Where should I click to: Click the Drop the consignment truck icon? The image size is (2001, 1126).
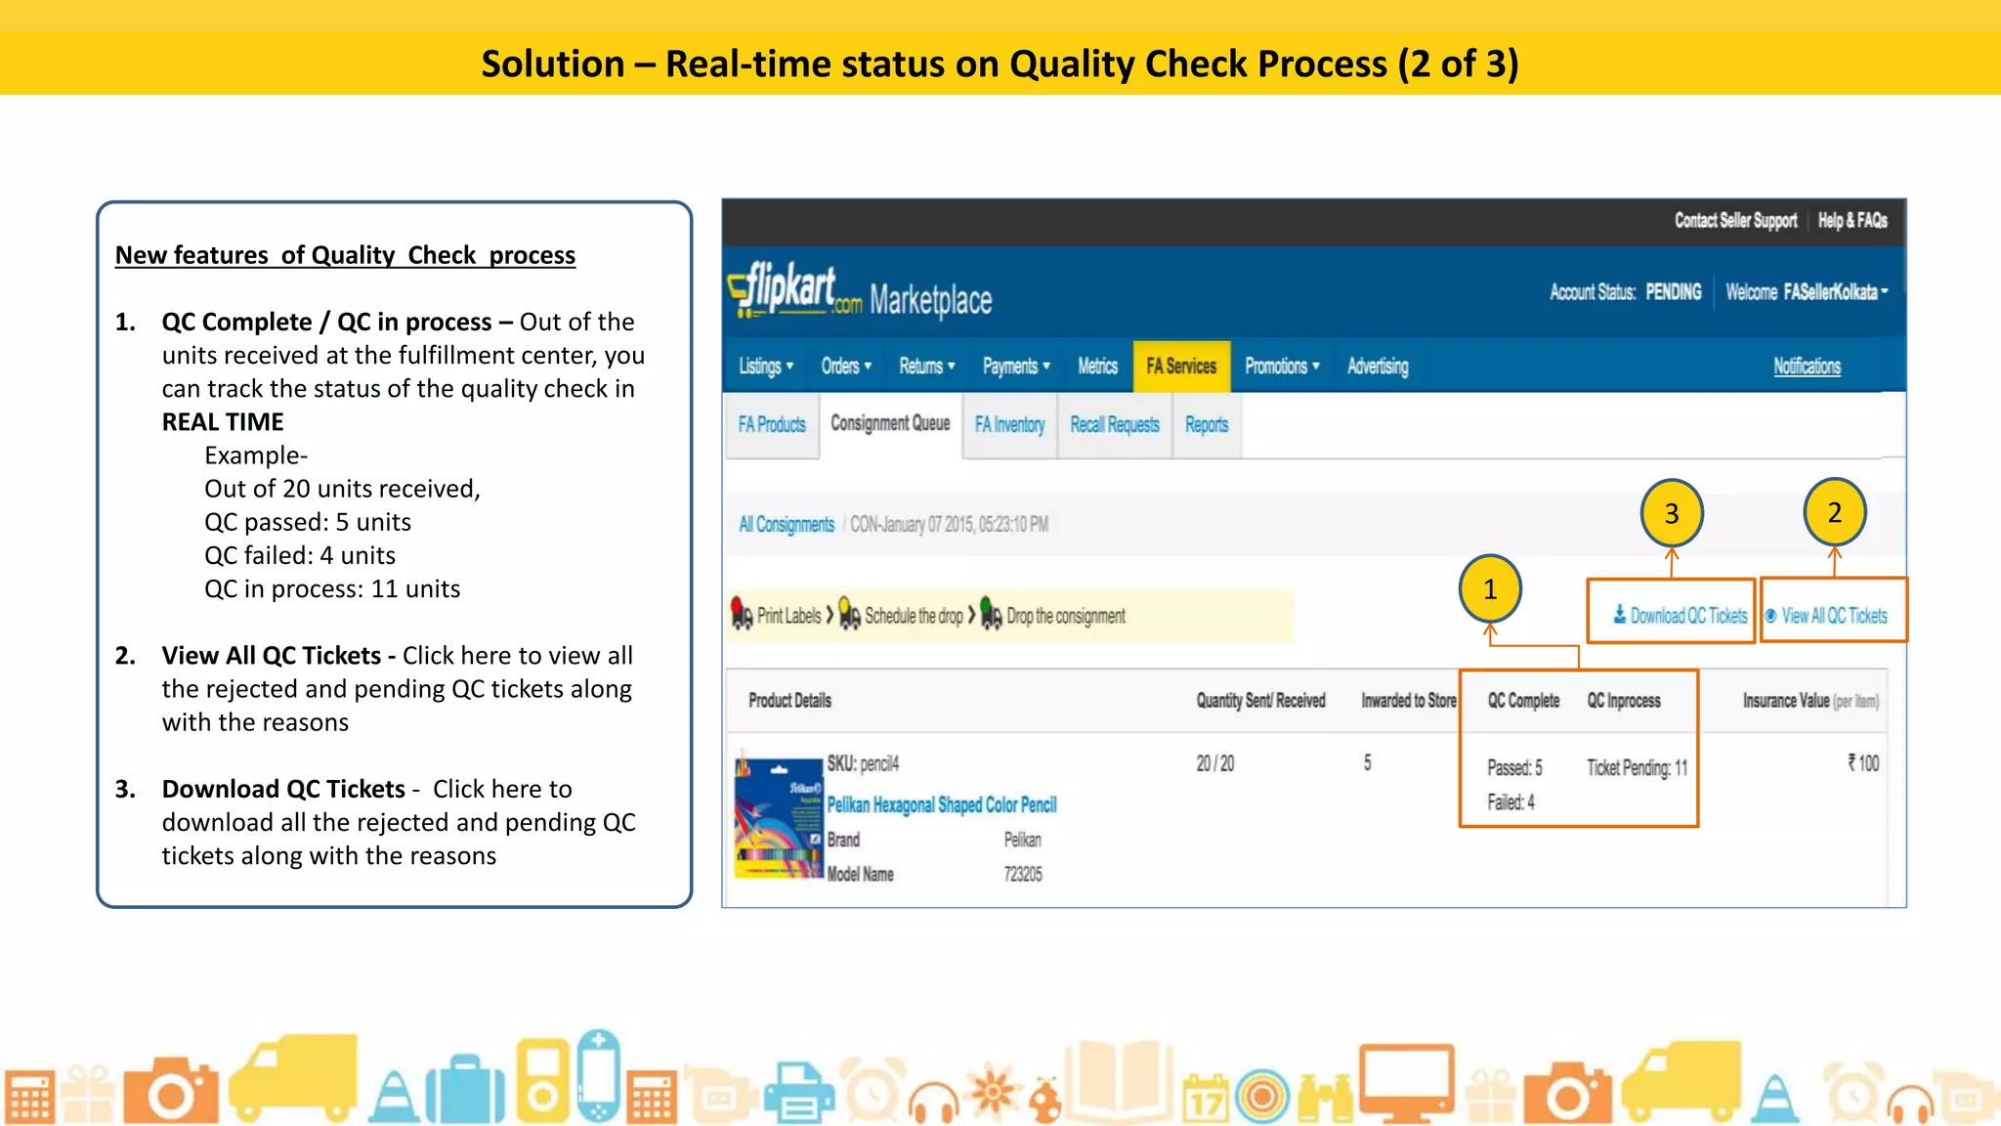(991, 615)
